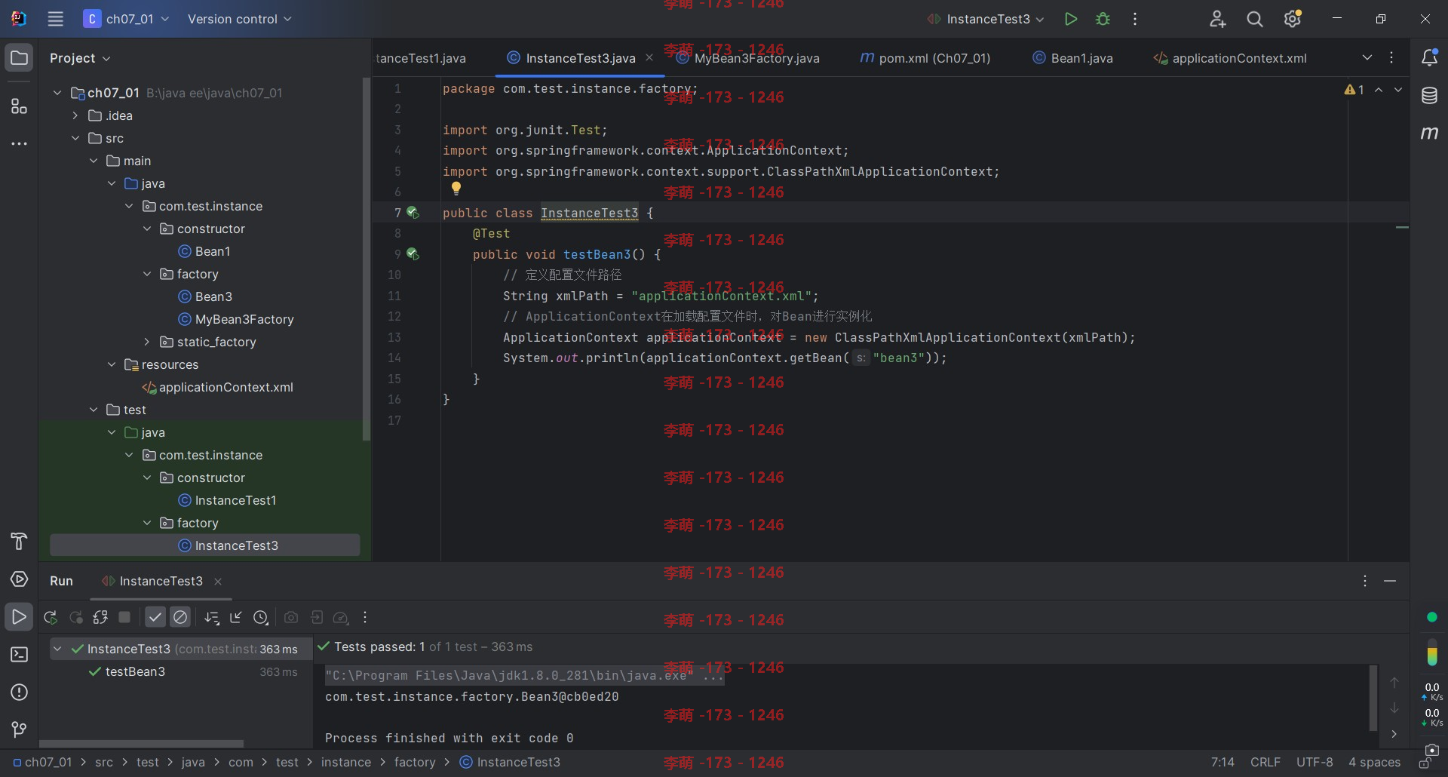Collapse the resources folder
The width and height of the screenshot is (1448, 777).
click(112, 364)
